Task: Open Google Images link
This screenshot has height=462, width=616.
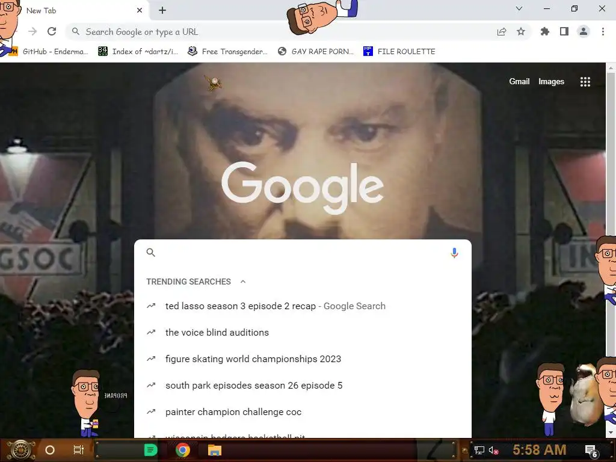Action: [551, 81]
